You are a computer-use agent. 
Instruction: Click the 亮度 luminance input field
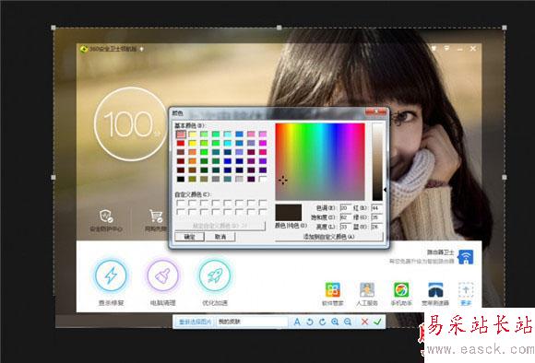click(346, 227)
